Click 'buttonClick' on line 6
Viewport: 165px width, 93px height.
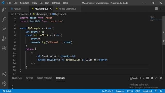41,35
